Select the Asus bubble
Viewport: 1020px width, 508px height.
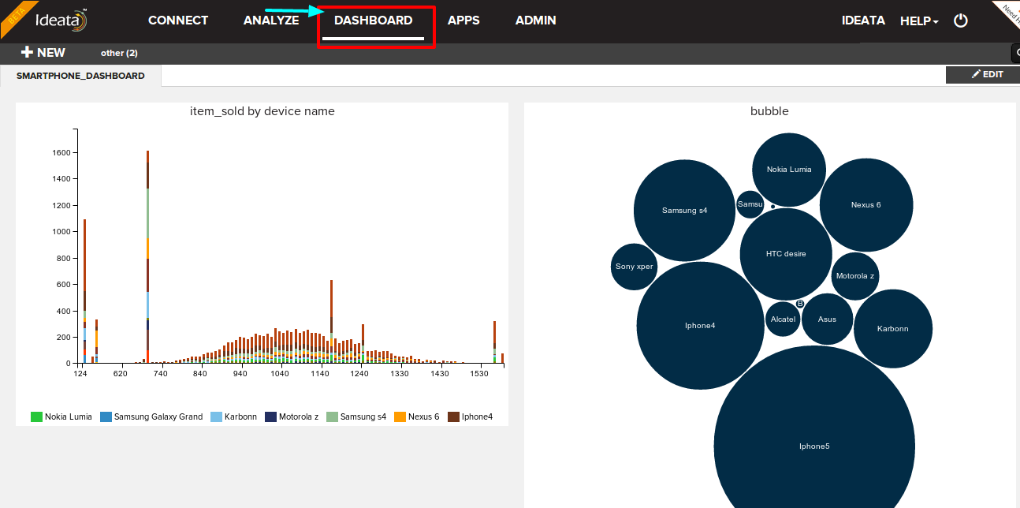click(x=827, y=319)
